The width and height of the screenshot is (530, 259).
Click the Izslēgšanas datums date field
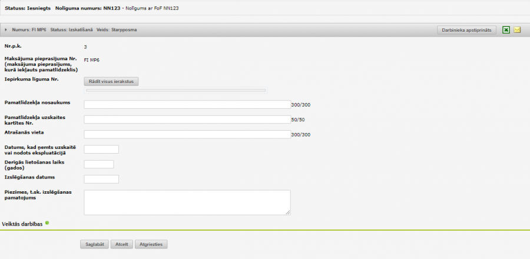point(101,179)
